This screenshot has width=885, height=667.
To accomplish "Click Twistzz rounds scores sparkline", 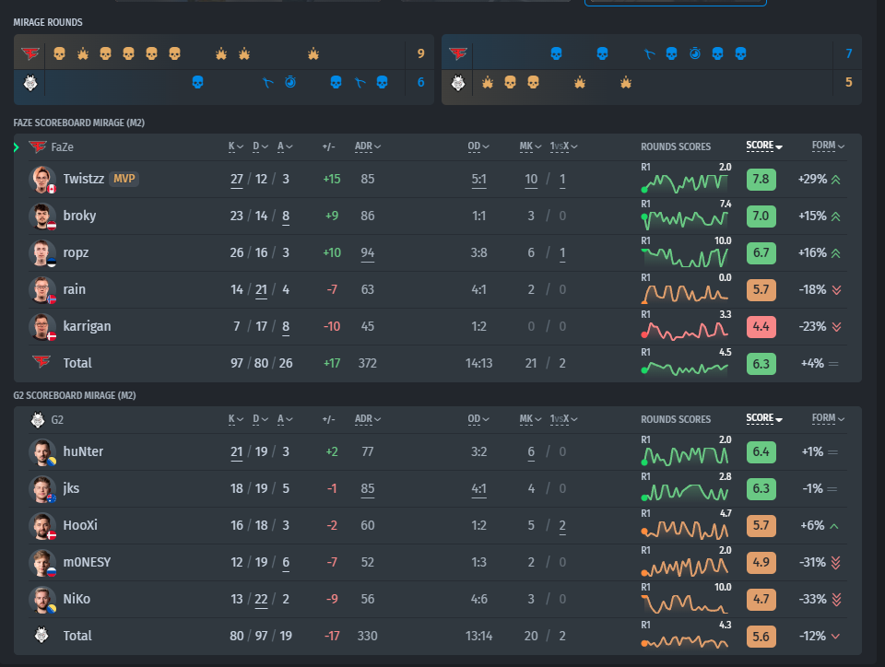I will coord(686,182).
